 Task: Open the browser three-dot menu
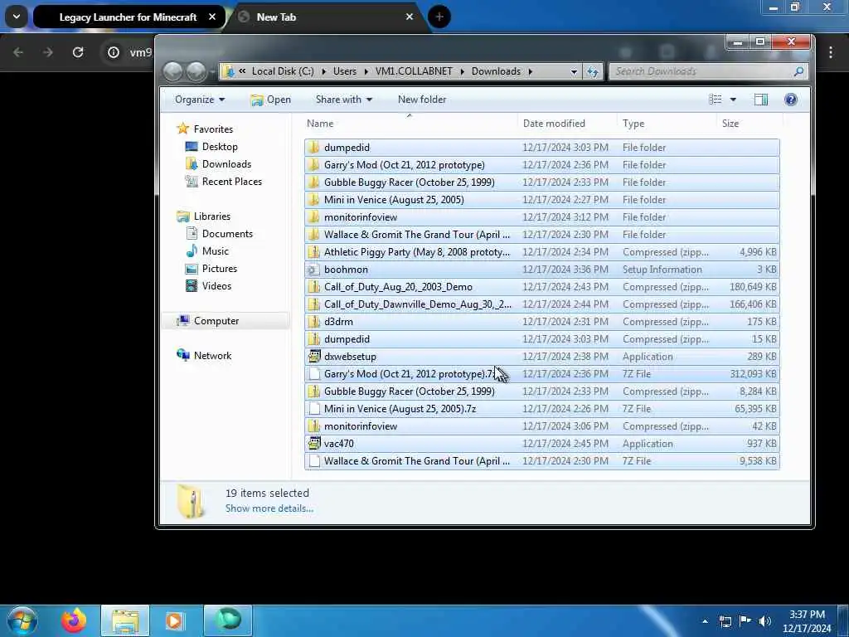click(831, 52)
